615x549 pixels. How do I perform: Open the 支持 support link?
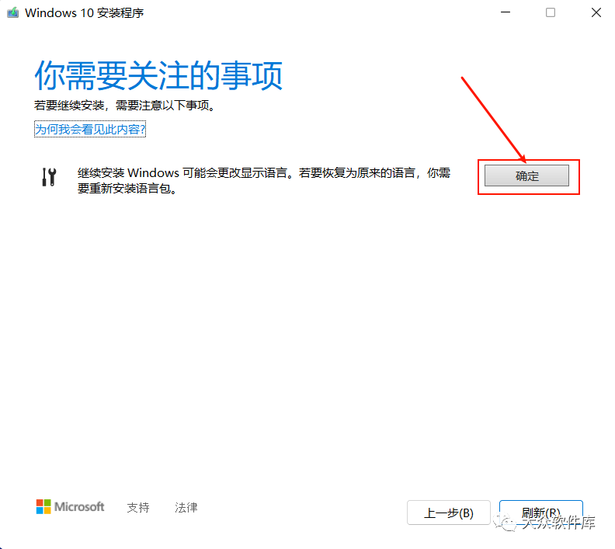point(138,507)
